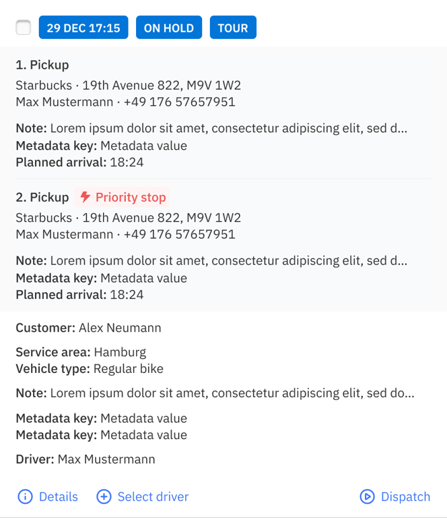Click the 29 DEC 17:15 date badge
447x518 pixels.
tap(83, 28)
